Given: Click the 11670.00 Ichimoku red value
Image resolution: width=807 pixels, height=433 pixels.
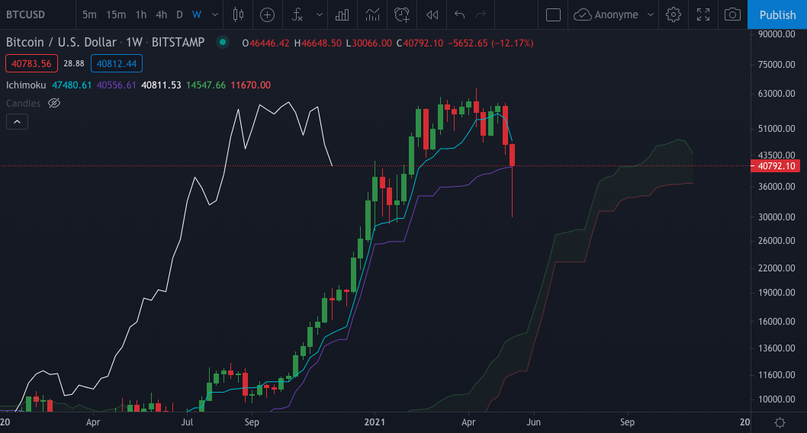Looking at the screenshot, I should pos(251,85).
